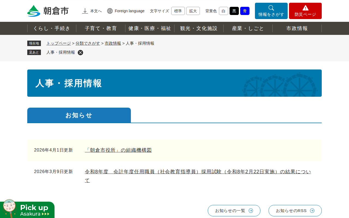Image resolution: width=349 pixels, height=218 pixels.
Task: Click the globe icon for Foreign language
Action: (110, 11)
